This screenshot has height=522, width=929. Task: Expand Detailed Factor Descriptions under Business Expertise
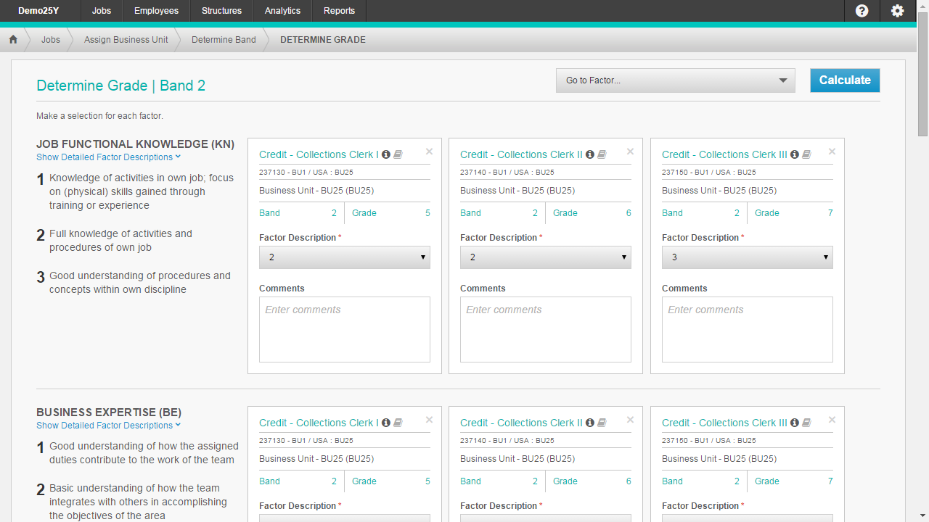coord(108,426)
